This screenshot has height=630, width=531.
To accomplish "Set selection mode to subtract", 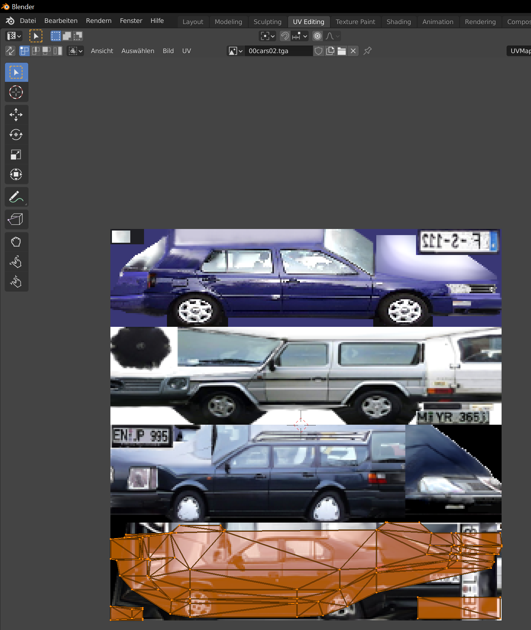I will coord(78,36).
